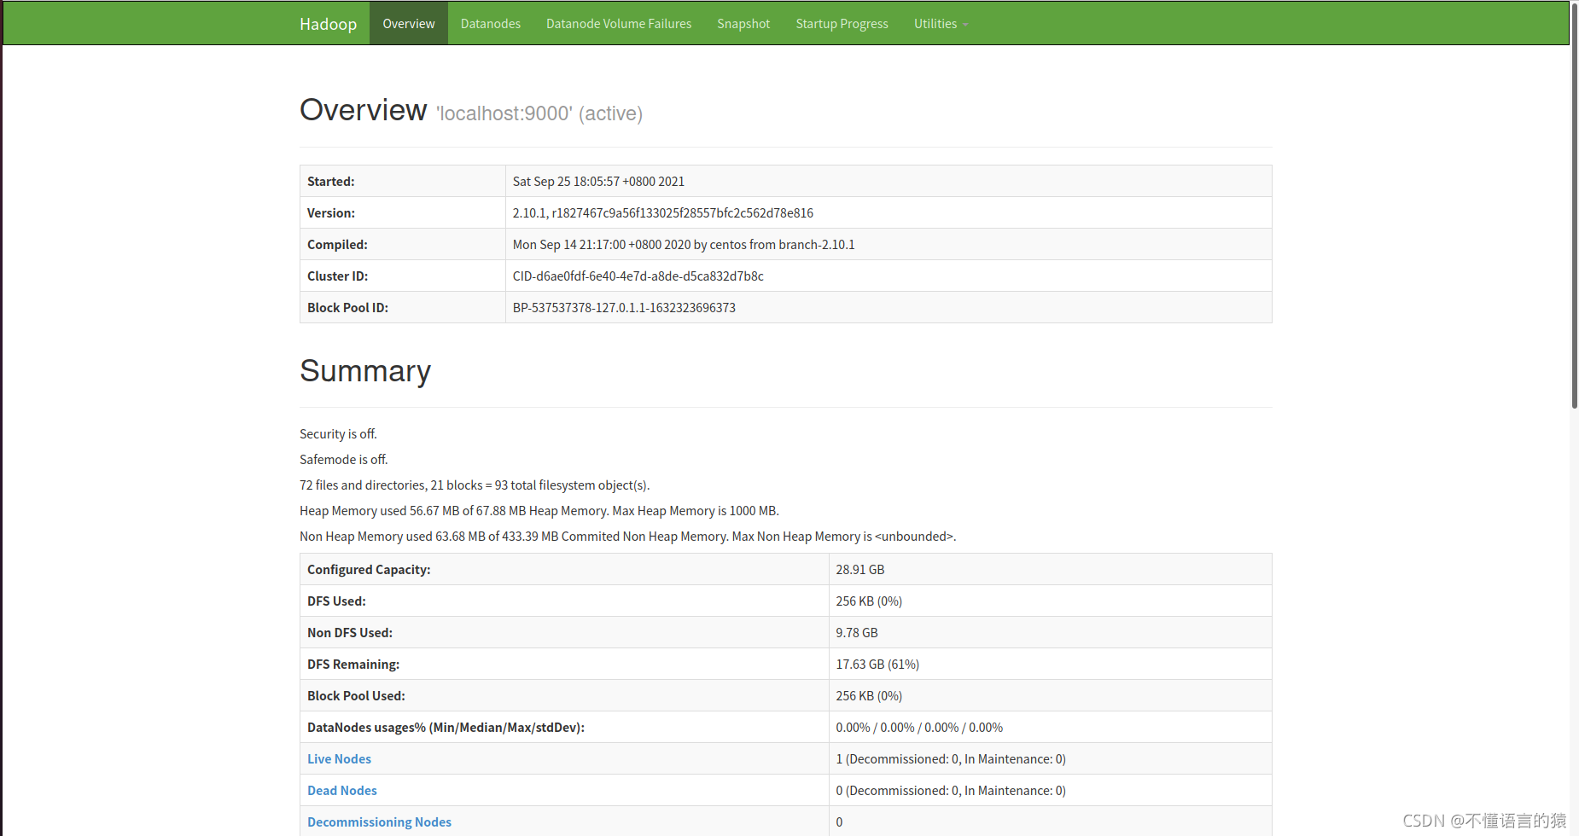Click the Summary heading

pos(365,371)
